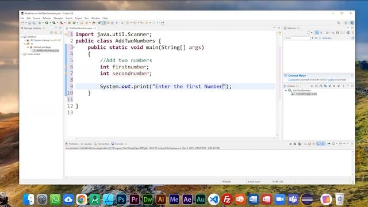Click the New Java Class green icon
This screenshot has width=368, height=207.
[x=74, y=23]
